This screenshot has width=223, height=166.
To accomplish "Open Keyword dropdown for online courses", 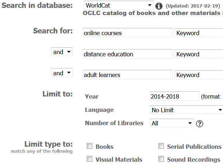I will (199, 33).
